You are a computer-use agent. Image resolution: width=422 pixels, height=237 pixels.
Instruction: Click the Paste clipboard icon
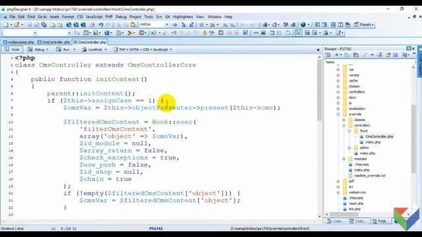coord(133,25)
